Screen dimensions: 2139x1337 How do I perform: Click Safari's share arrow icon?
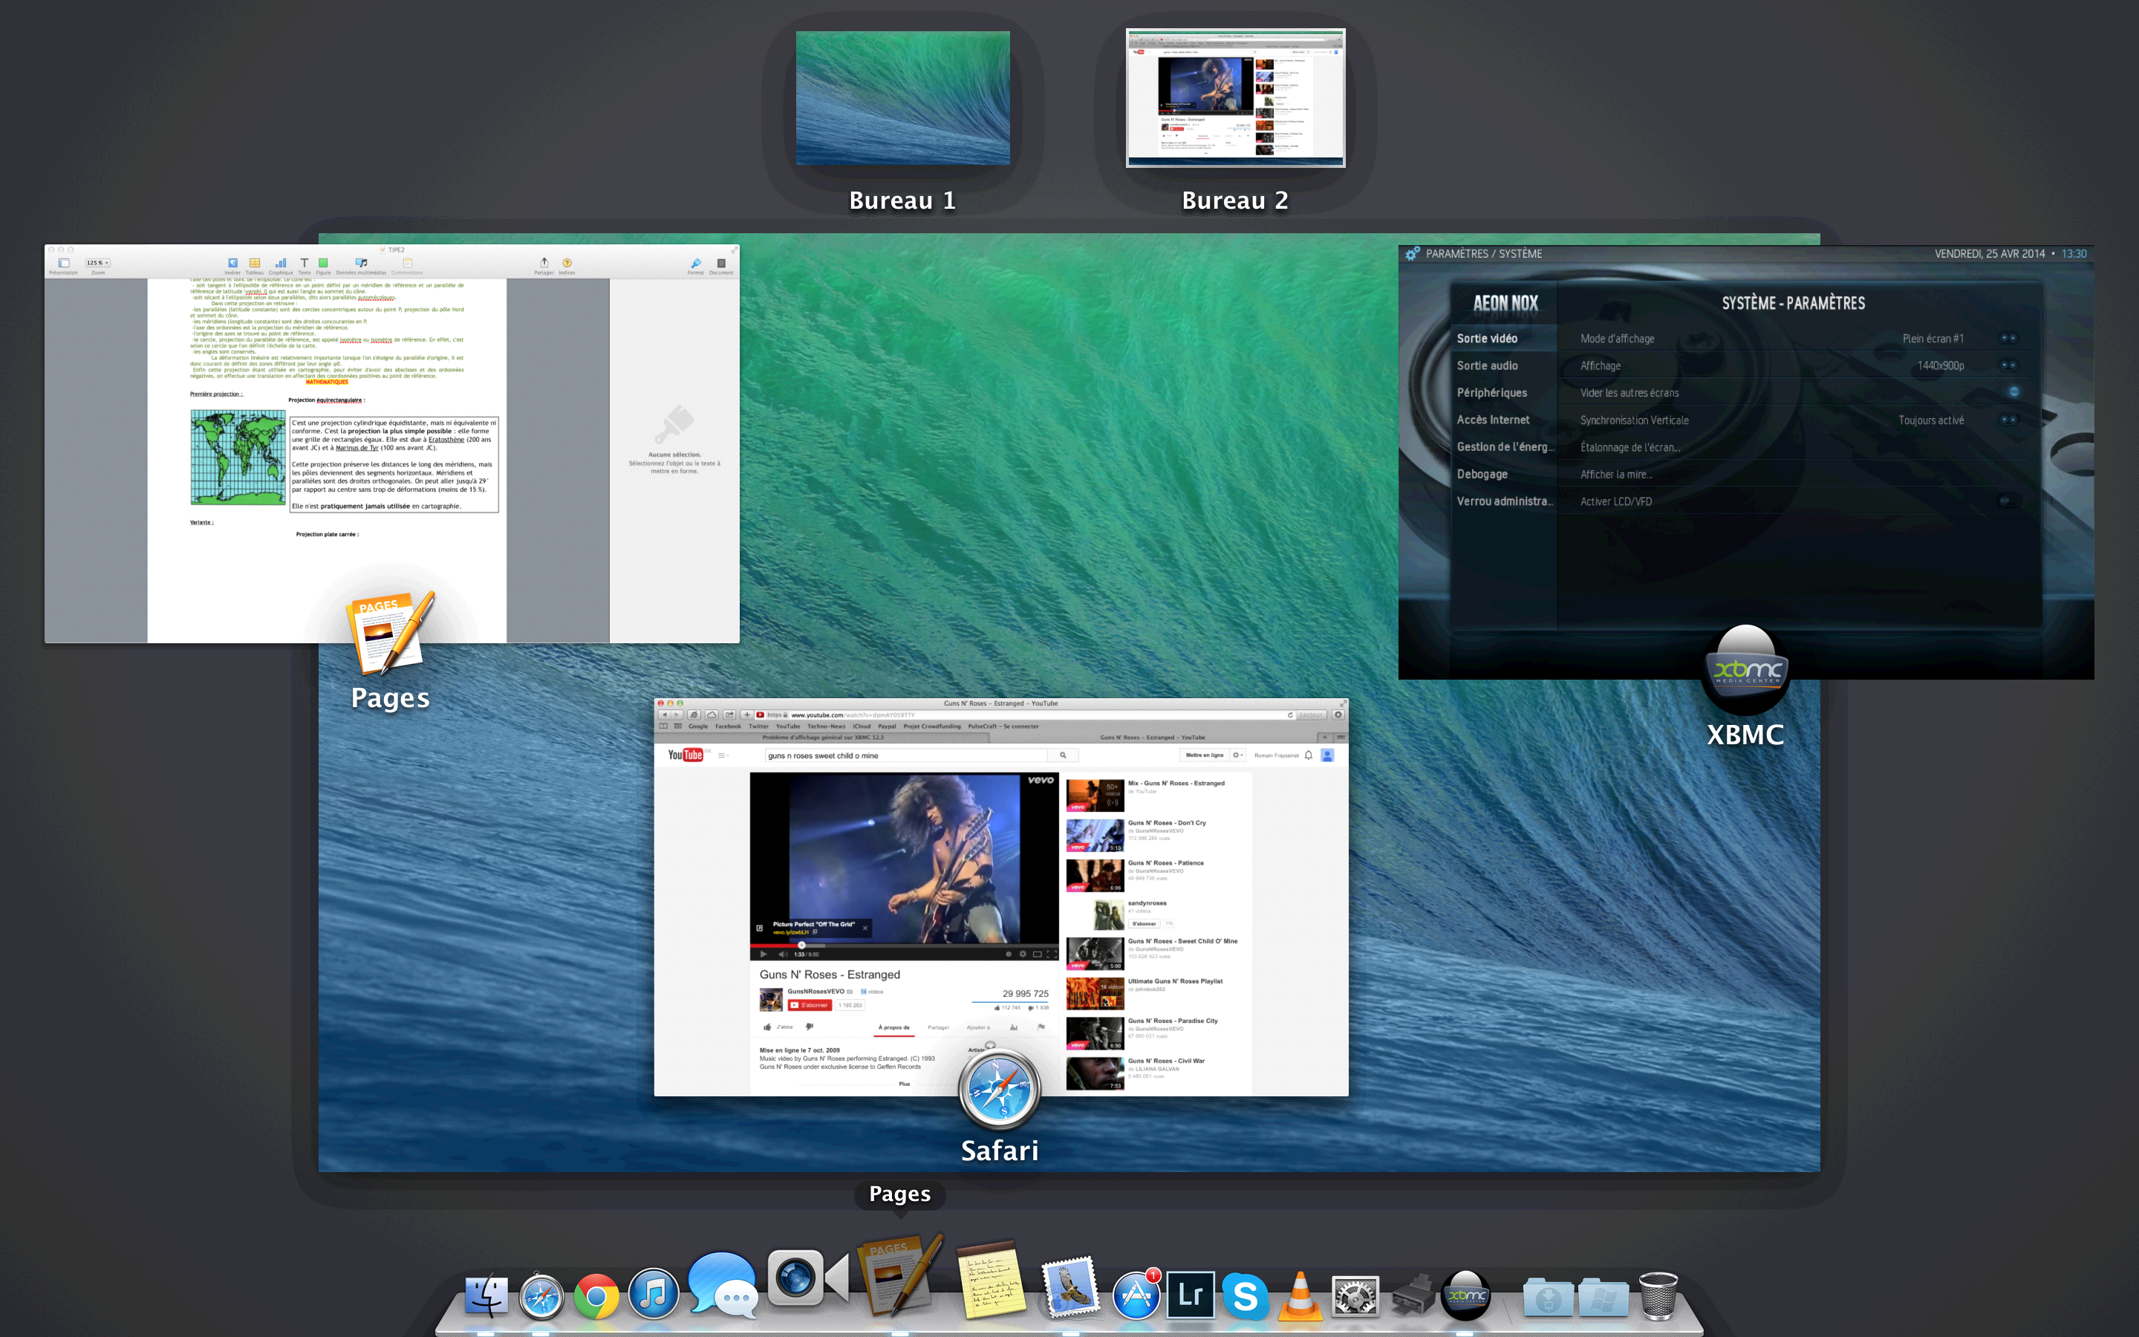tap(729, 715)
